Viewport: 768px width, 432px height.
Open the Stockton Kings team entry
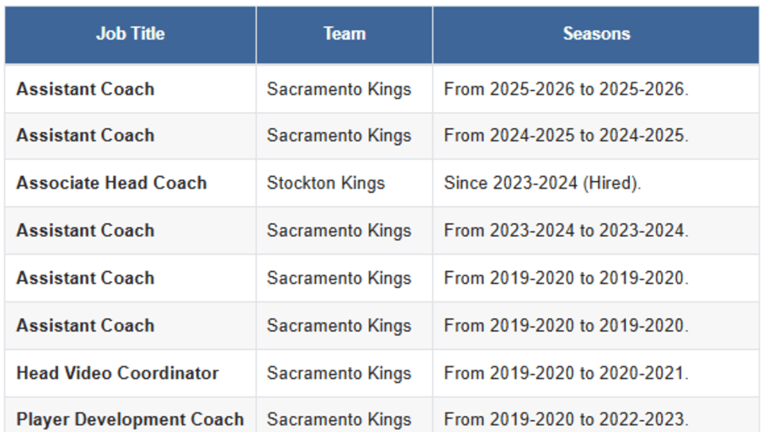tap(326, 183)
